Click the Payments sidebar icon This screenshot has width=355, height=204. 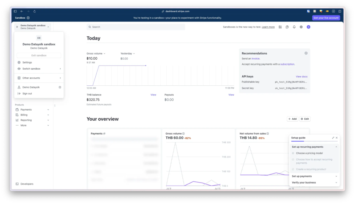(x=17, y=110)
